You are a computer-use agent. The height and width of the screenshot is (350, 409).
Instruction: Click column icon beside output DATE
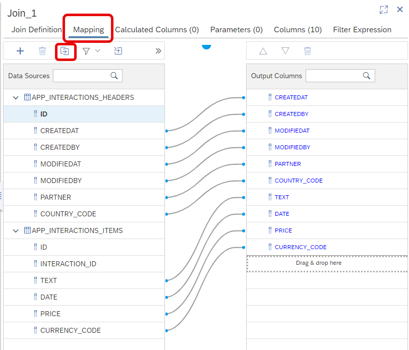[270, 214]
